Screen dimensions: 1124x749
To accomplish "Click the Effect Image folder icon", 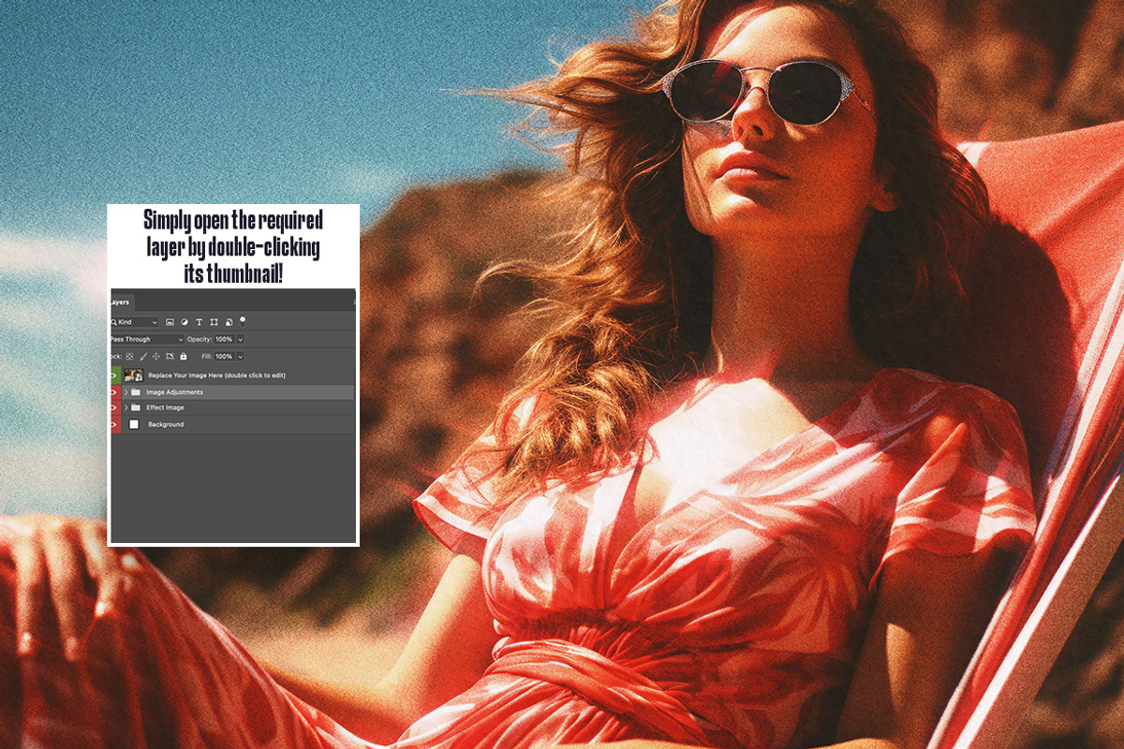I will [x=136, y=407].
